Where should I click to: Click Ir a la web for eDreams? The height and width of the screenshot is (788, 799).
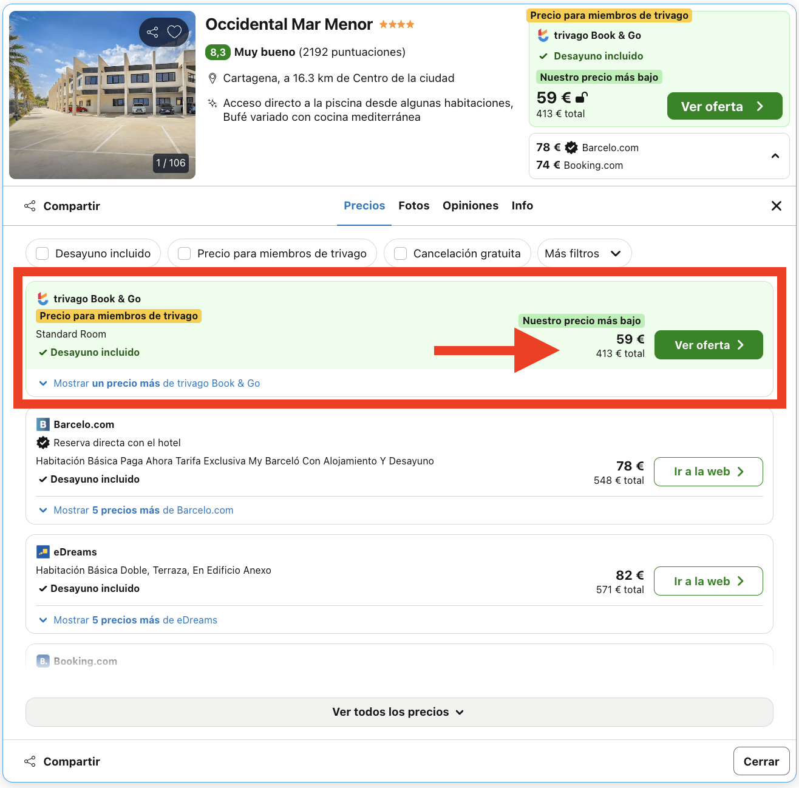coord(708,581)
